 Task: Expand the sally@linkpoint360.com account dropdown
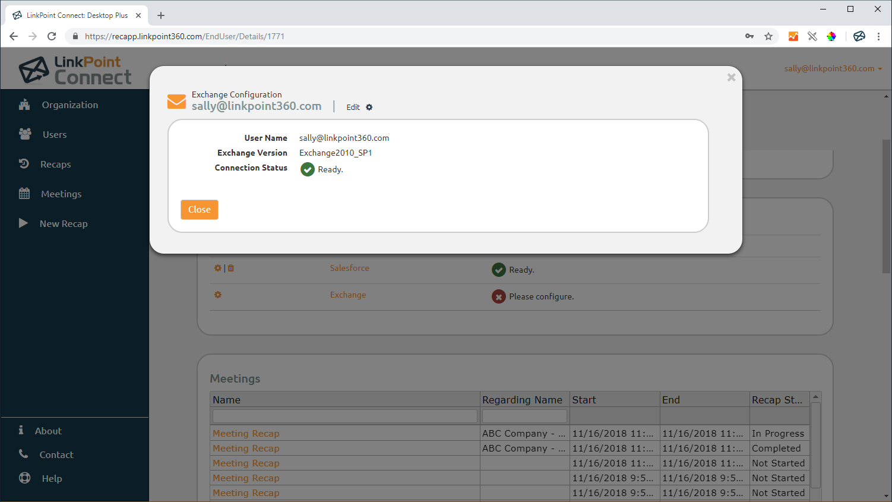[x=833, y=68]
